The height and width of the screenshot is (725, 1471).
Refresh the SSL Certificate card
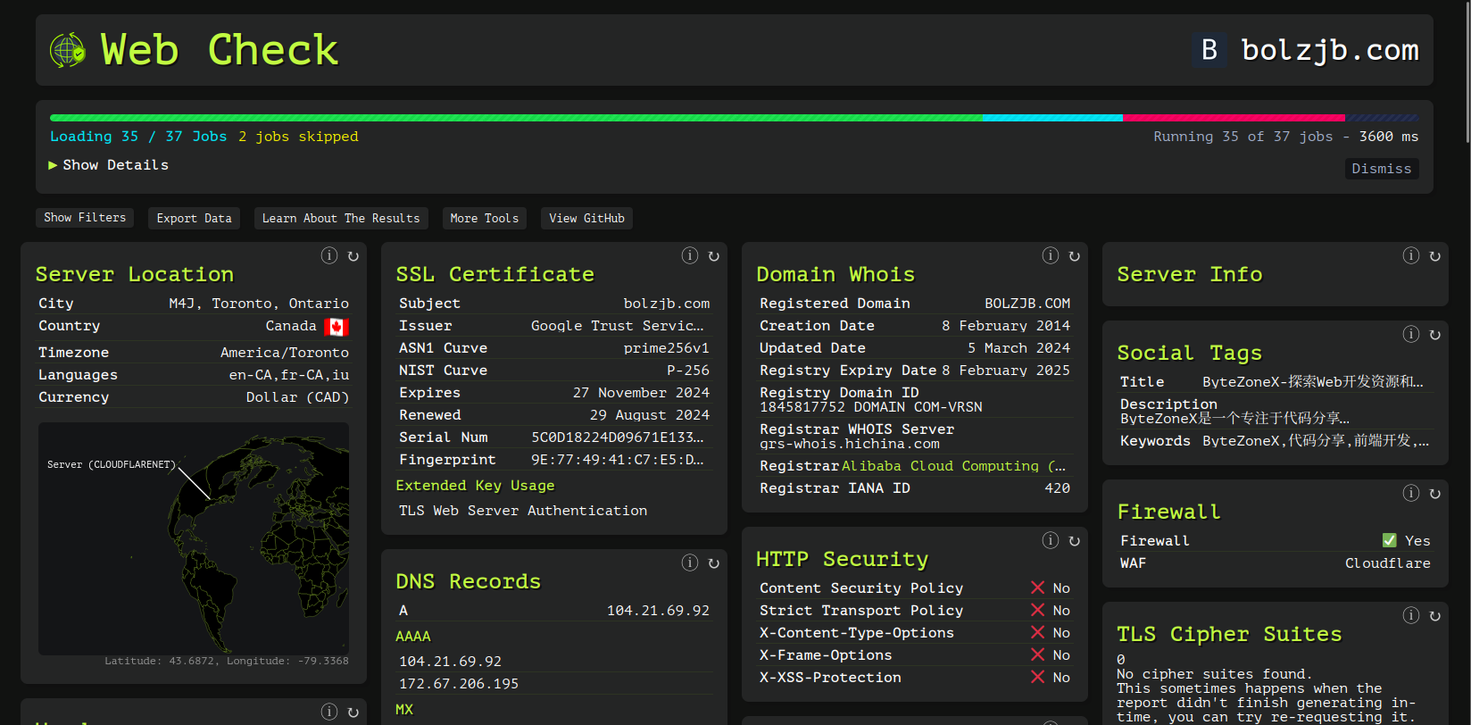(714, 256)
